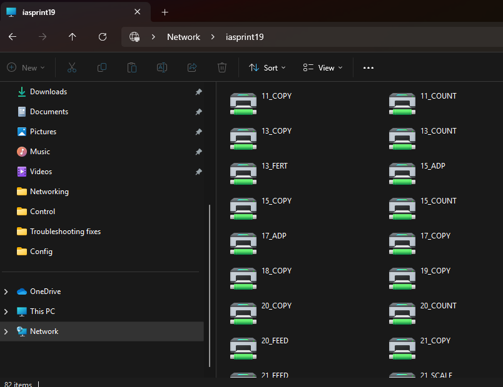Select the 18_COPY printer icon
The width and height of the screenshot is (503, 387).
(x=243, y=278)
